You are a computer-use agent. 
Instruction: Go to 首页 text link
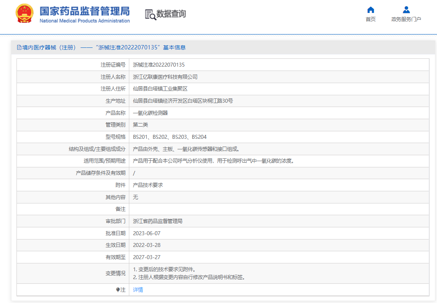(370, 20)
